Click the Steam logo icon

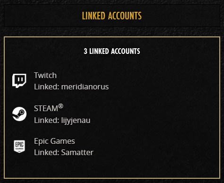pyautogui.click(x=19, y=114)
